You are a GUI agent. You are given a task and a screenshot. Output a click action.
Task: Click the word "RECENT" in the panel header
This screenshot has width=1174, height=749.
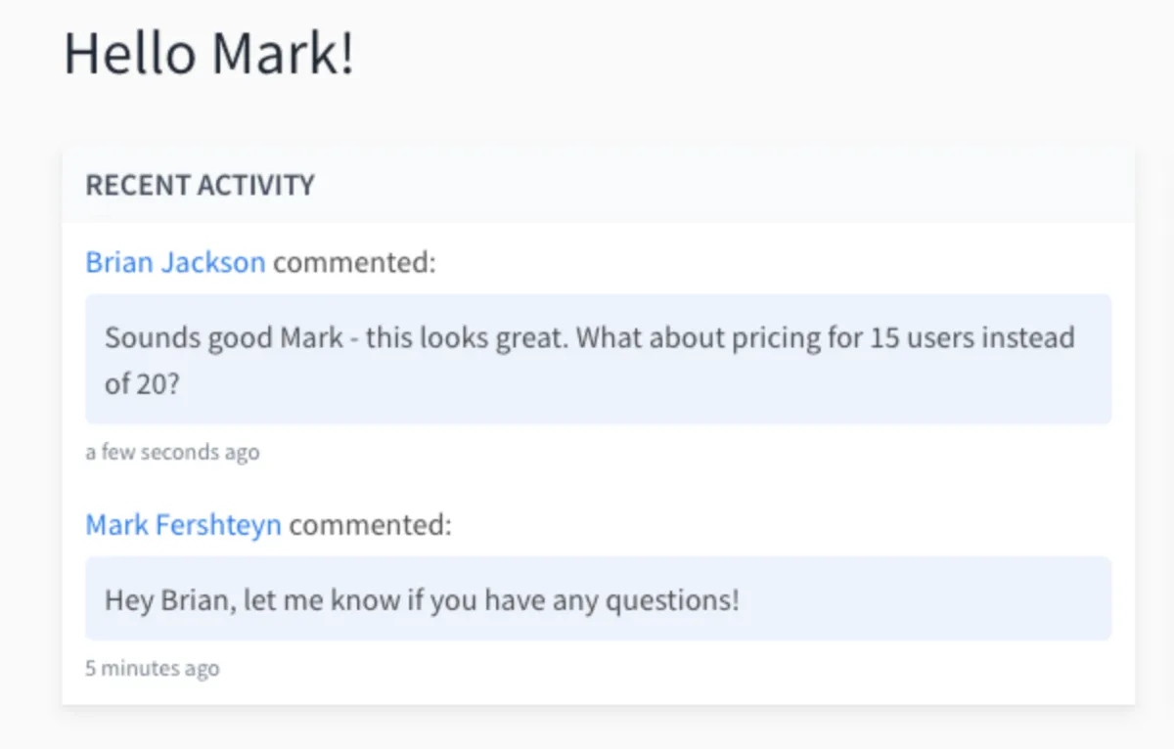tap(137, 185)
